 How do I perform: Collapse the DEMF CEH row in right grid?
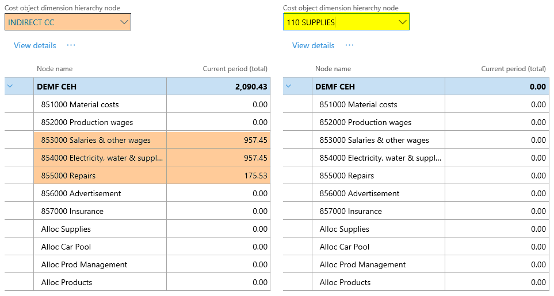pyautogui.click(x=288, y=87)
